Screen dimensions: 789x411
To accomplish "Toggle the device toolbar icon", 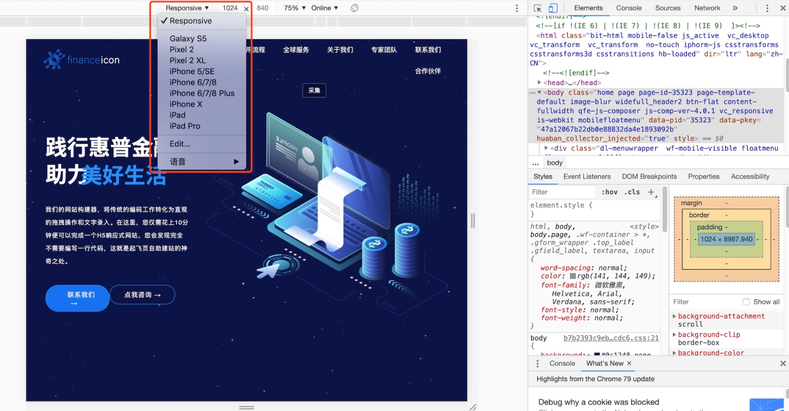I will point(553,8).
